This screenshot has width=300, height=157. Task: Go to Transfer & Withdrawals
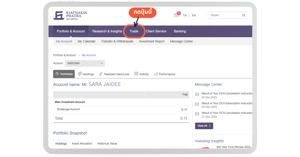click(117, 41)
